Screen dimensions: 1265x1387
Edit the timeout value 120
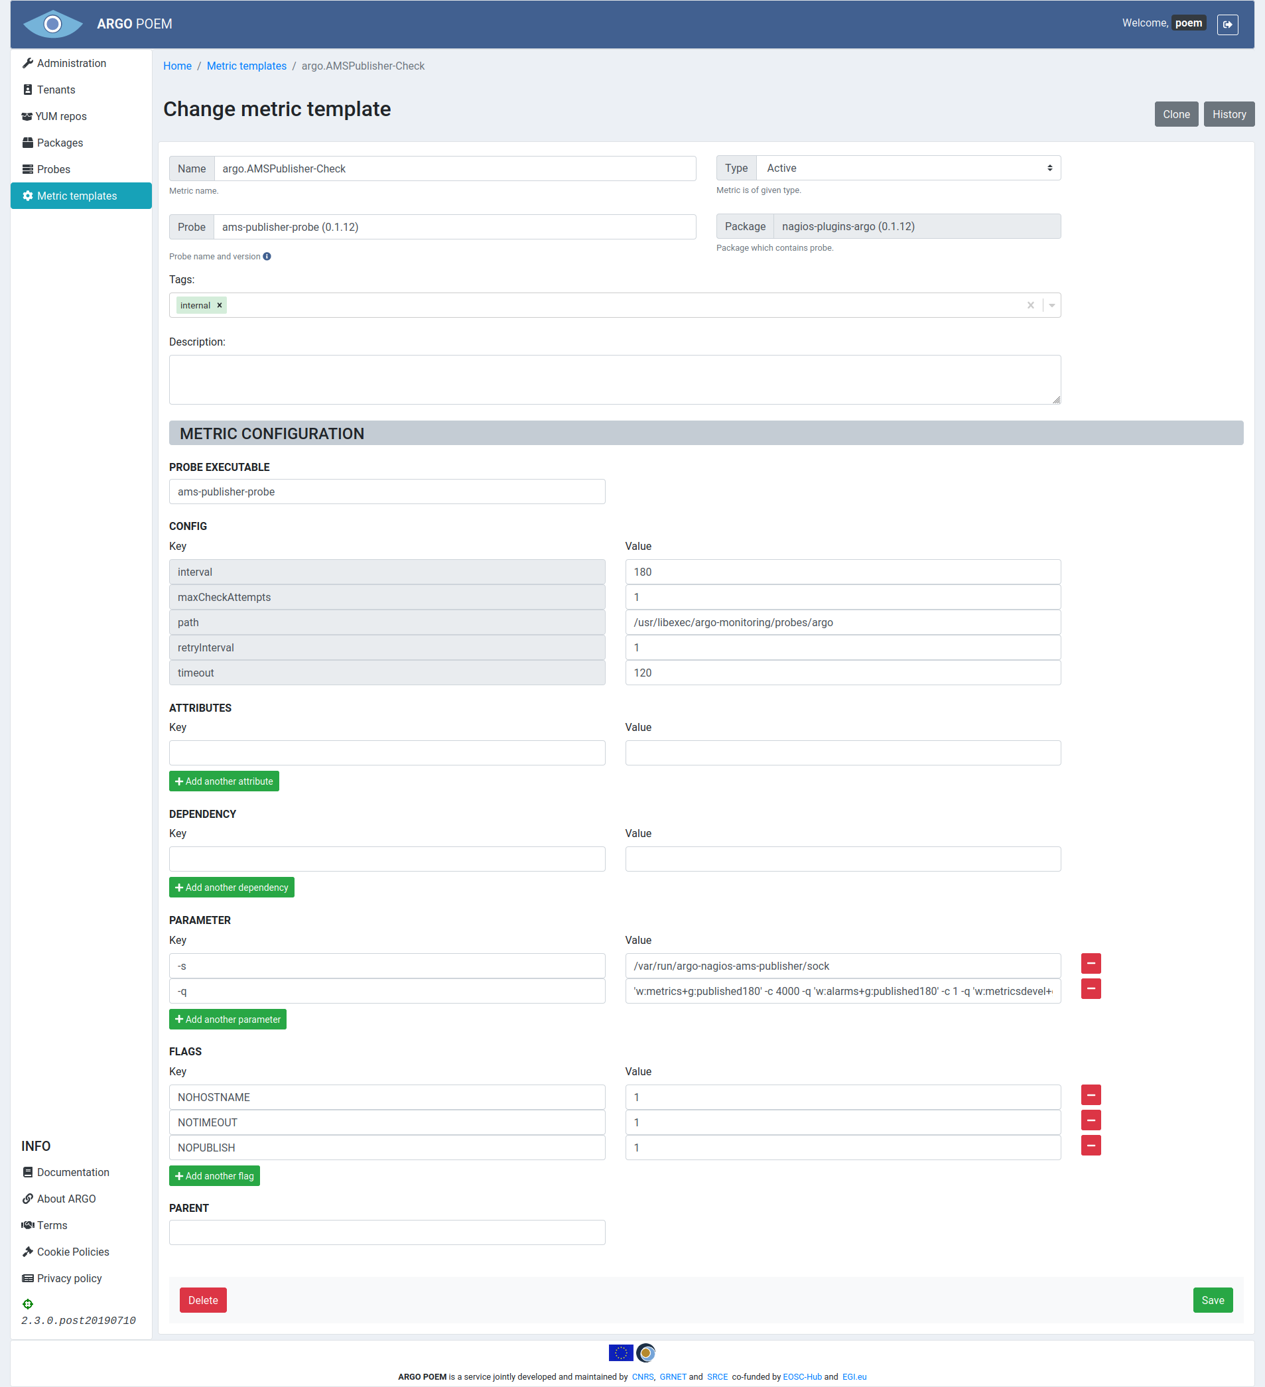842,673
